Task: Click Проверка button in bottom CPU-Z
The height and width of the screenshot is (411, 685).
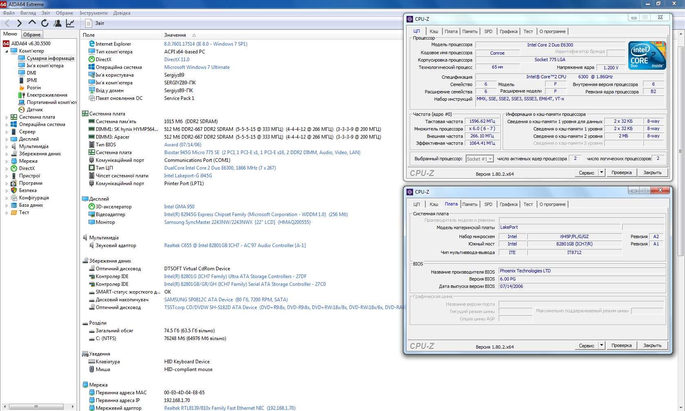Action: tap(621, 345)
